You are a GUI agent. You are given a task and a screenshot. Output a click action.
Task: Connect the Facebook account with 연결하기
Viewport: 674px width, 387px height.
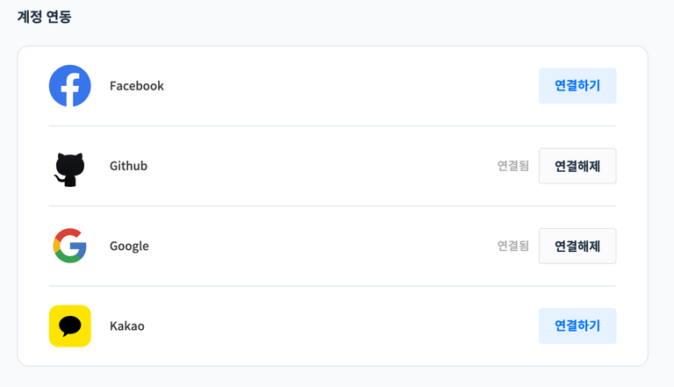(577, 86)
